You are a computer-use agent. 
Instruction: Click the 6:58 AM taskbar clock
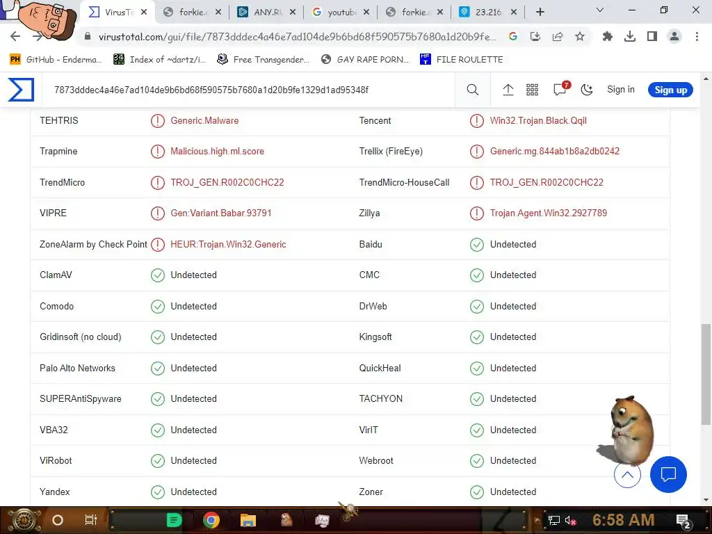(624, 520)
